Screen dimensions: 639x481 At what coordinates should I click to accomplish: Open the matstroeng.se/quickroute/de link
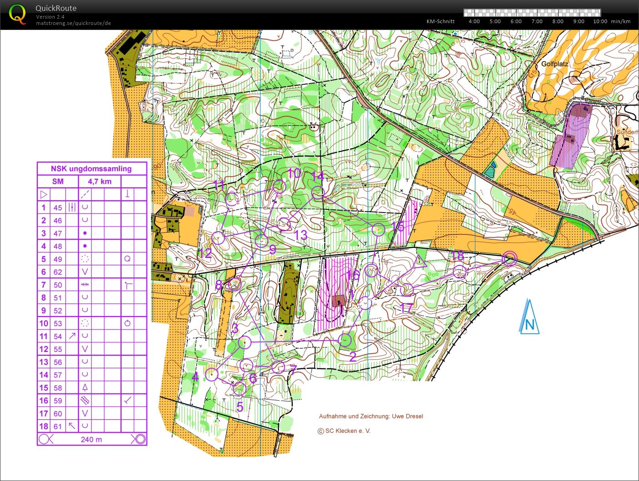pyautogui.click(x=74, y=23)
